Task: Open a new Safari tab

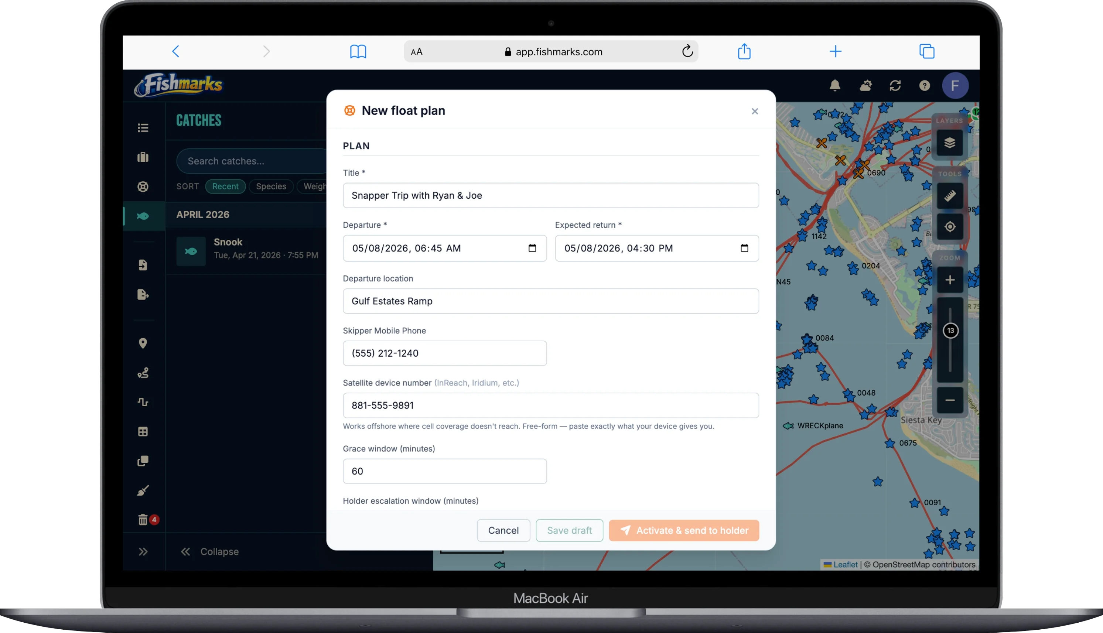Action: [835, 51]
